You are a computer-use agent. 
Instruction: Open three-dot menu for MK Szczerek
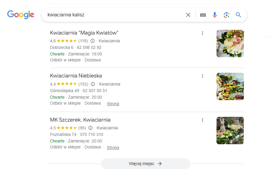(x=203, y=120)
